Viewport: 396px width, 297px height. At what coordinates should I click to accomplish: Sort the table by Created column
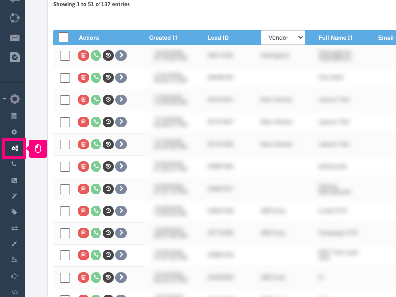(163, 38)
